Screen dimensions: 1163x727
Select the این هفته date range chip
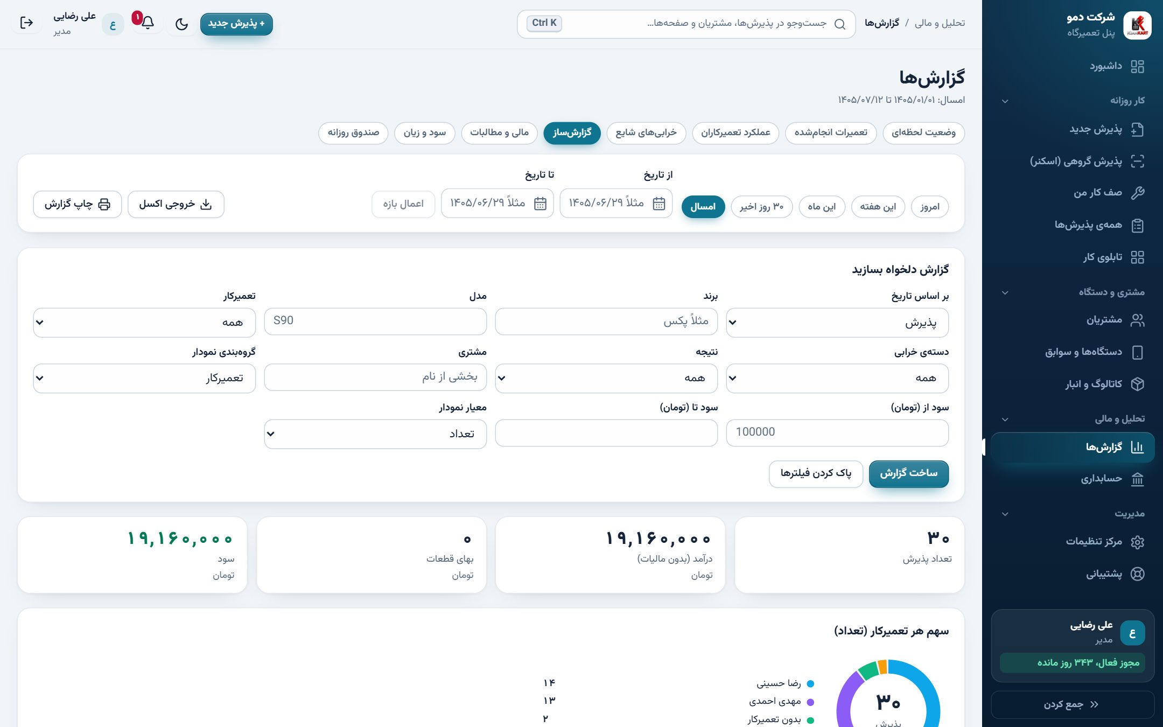pyautogui.click(x=878, y=207)
